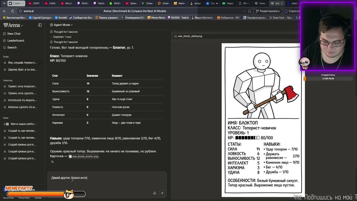
Task: Open the axe_block_stats.png file chip in the message
Action: (83, 156)
